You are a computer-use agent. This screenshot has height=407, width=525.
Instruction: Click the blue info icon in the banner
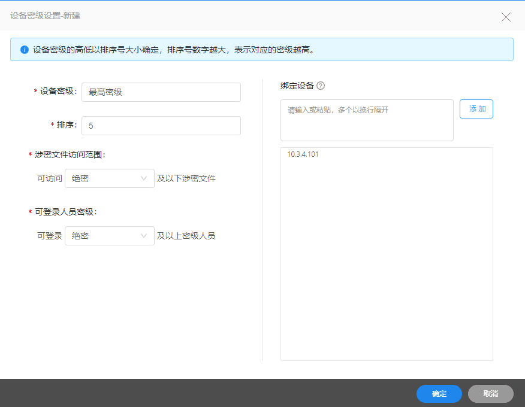click(25, 50)
